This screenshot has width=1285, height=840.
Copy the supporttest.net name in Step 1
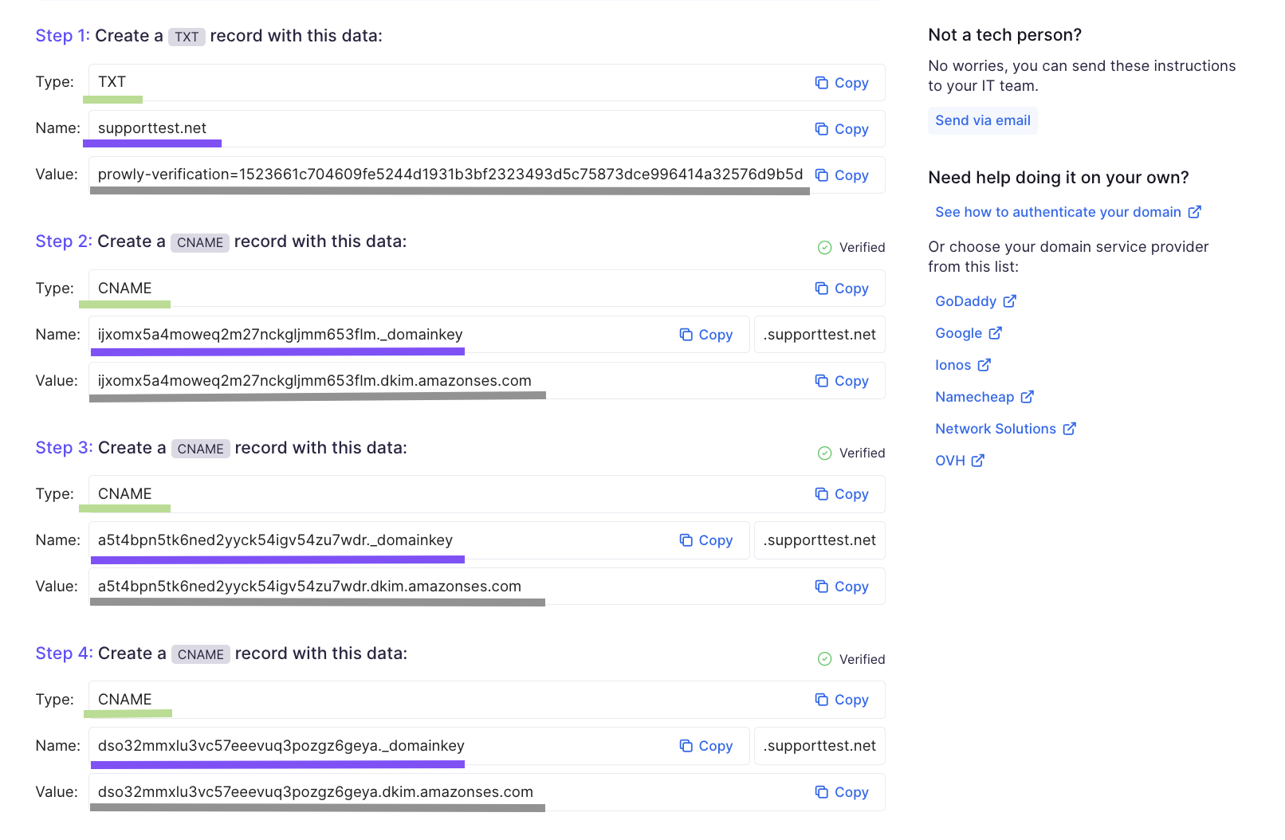pyautogui.click(x=841, y=129)
